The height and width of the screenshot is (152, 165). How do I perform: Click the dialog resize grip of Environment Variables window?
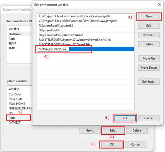point(152,150)
